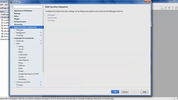Click the Cancel button

(x=125, y=92)
